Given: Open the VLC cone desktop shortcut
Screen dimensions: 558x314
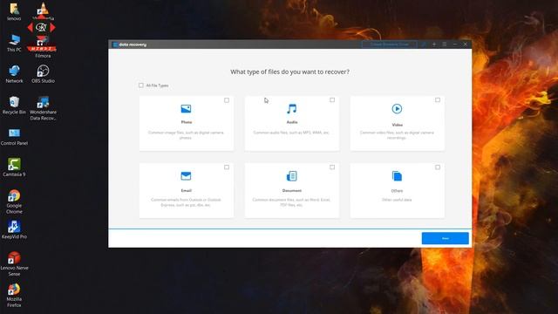Looking at the screenshot, I should point(43,9).
